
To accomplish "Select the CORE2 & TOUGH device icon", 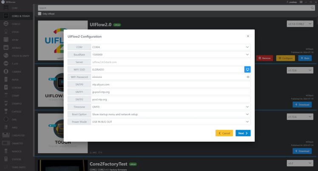I will [6, 16].
